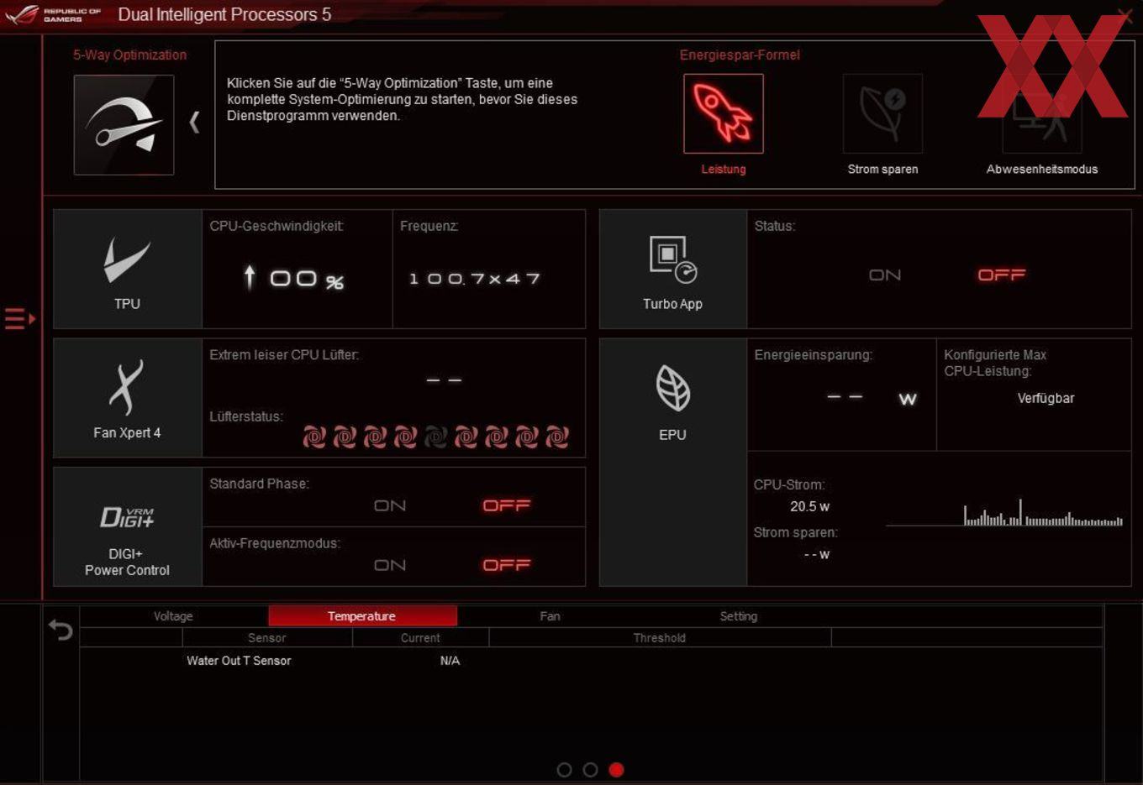Click the fourth fan status icon
Image resolution: width=1143 pixels, height=785 pixels.
click(x=405, y=437)
